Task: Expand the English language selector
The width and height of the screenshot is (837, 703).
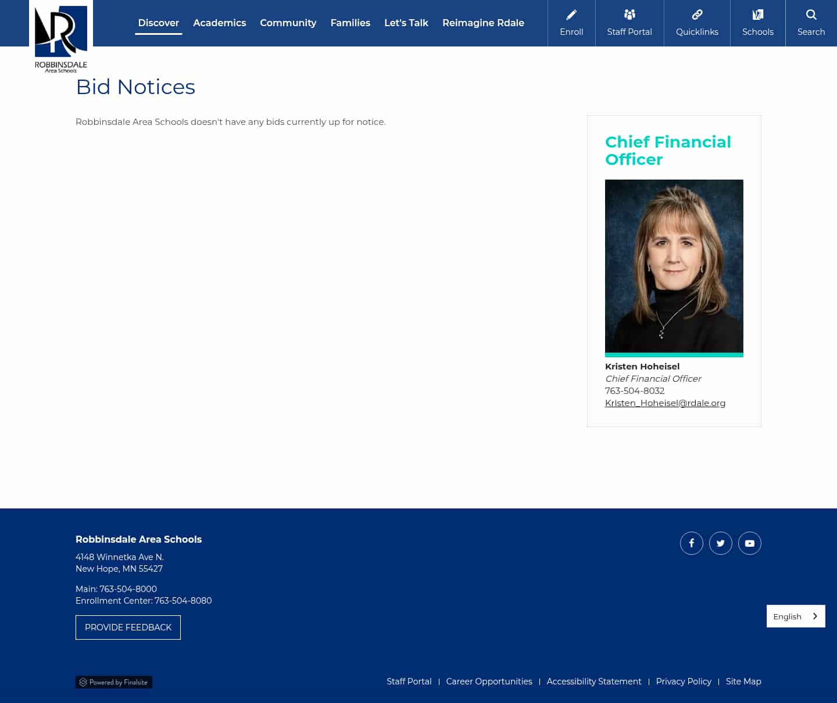Action: [x=796, y=616]
